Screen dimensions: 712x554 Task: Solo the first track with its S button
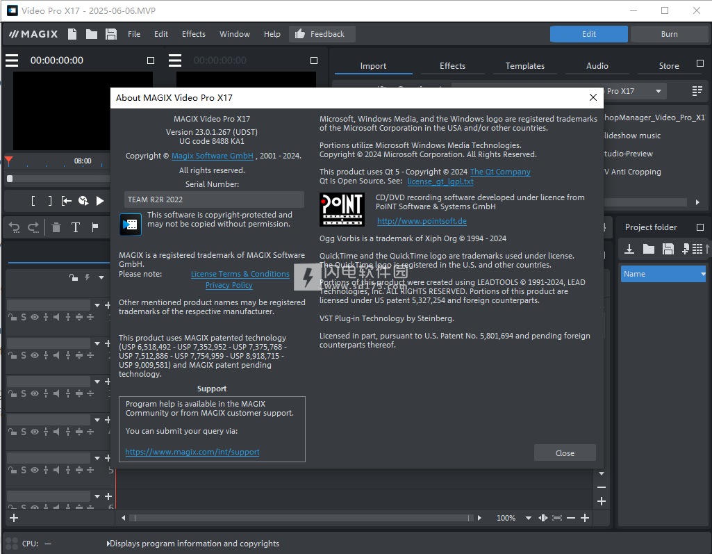click(x=24, y=317)
